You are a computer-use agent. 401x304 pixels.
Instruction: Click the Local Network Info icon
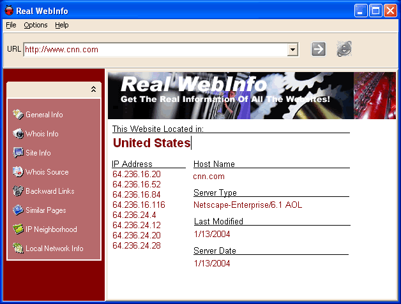pos(18,249)
